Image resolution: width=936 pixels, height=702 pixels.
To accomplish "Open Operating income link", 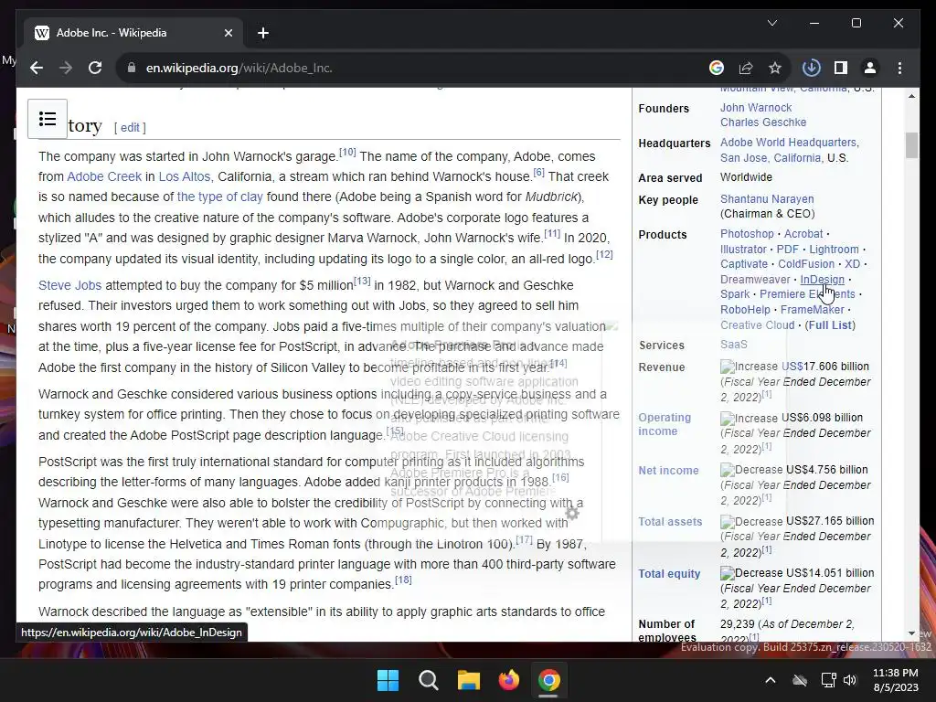I will pos(665,424).
